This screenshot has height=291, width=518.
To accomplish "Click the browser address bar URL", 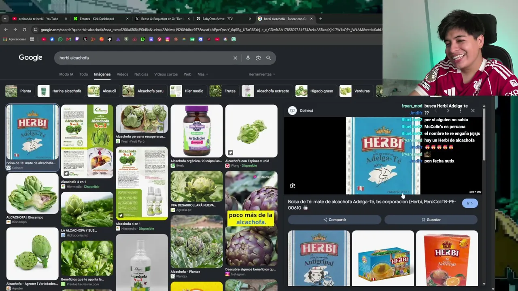I will click(x=210, y=30).
